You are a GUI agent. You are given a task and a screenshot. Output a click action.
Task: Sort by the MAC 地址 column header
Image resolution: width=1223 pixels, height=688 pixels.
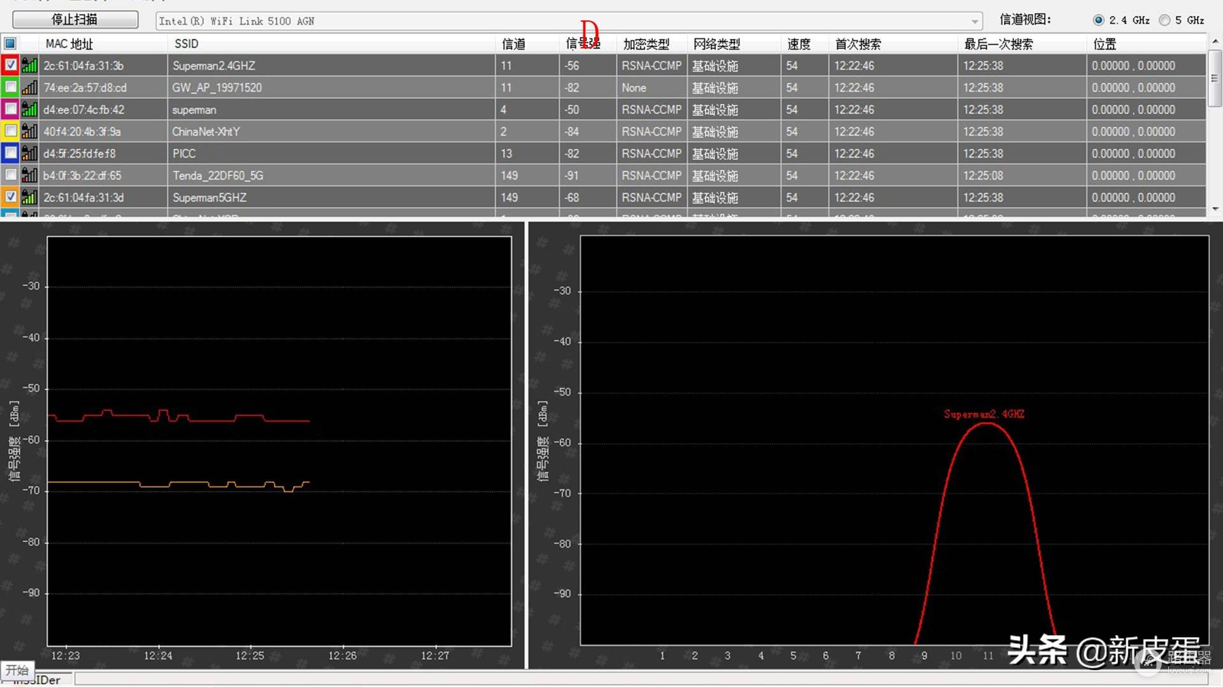click(103, 44)
